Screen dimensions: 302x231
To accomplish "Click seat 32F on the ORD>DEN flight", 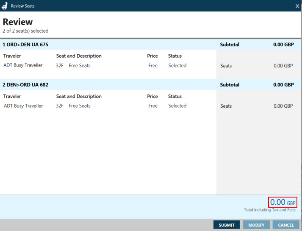I will click(x=60, y=66).
